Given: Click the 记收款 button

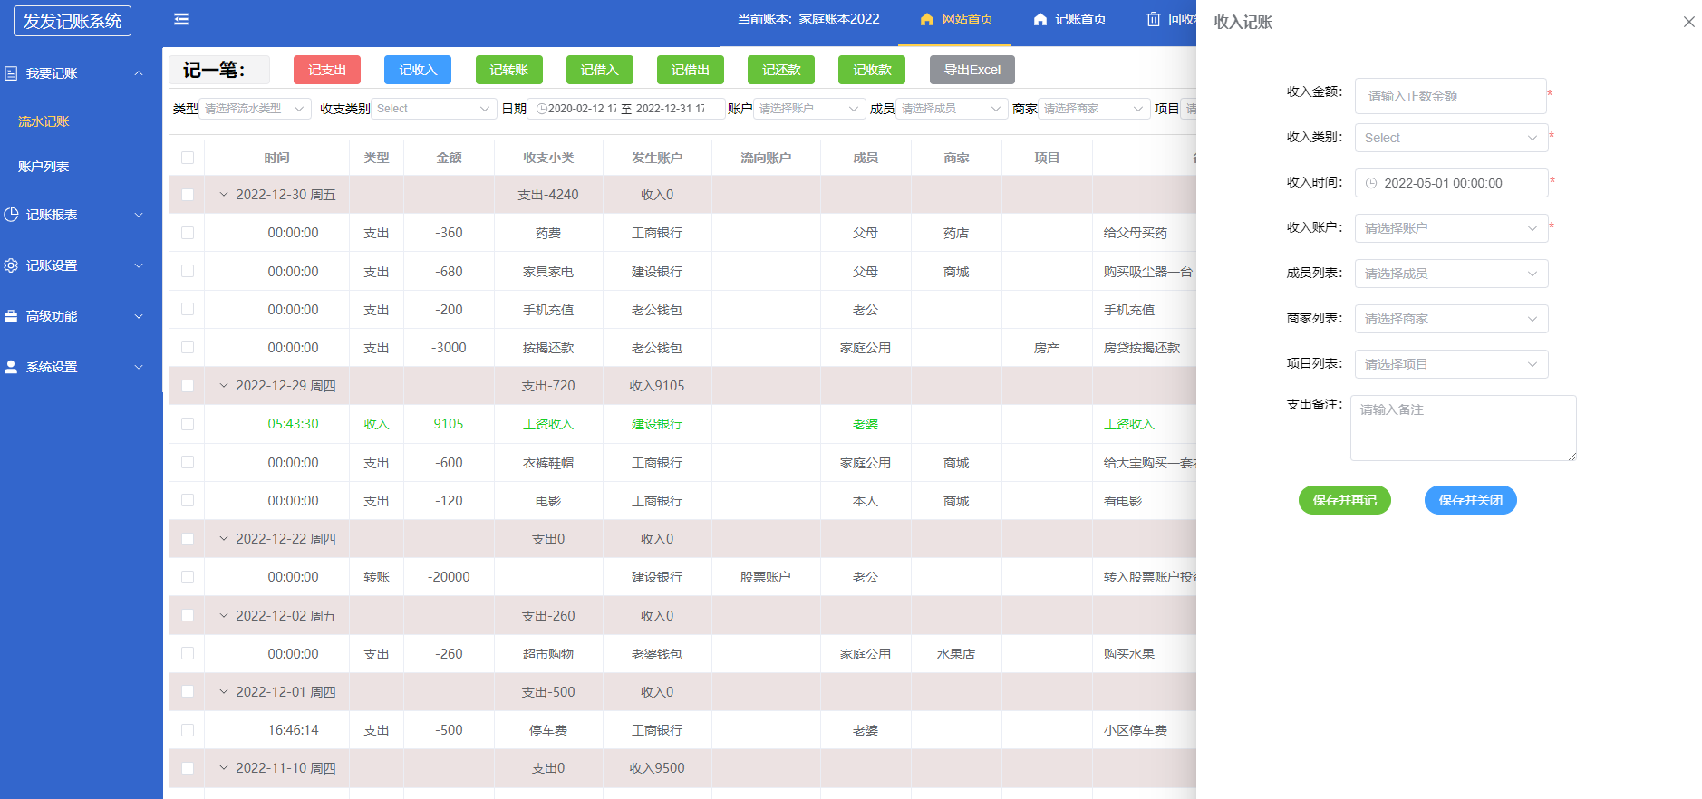Looking at the screenshot, I should pos(872,70).
